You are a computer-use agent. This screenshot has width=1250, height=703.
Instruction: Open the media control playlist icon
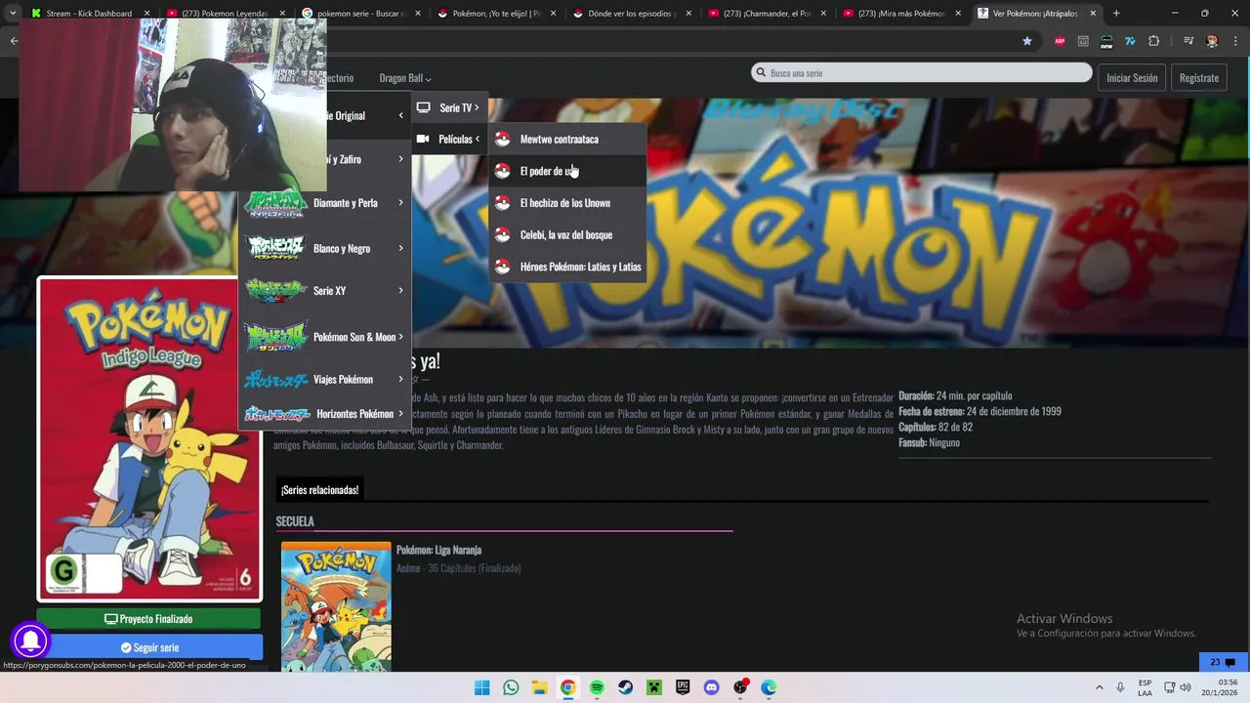[1187, 41]
